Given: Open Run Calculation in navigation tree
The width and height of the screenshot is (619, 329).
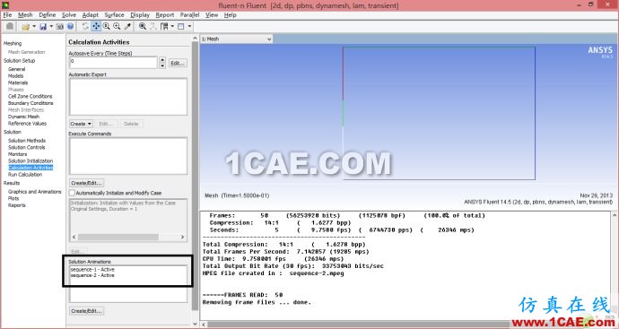Looking at the screenshot, I should point(25,175).
